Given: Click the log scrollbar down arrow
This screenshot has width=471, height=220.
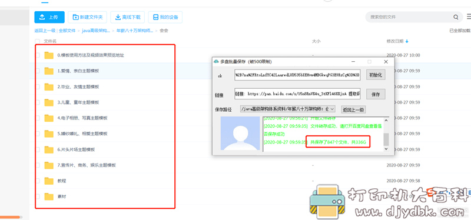Looking at the screenshot, I should coord(386,149).
